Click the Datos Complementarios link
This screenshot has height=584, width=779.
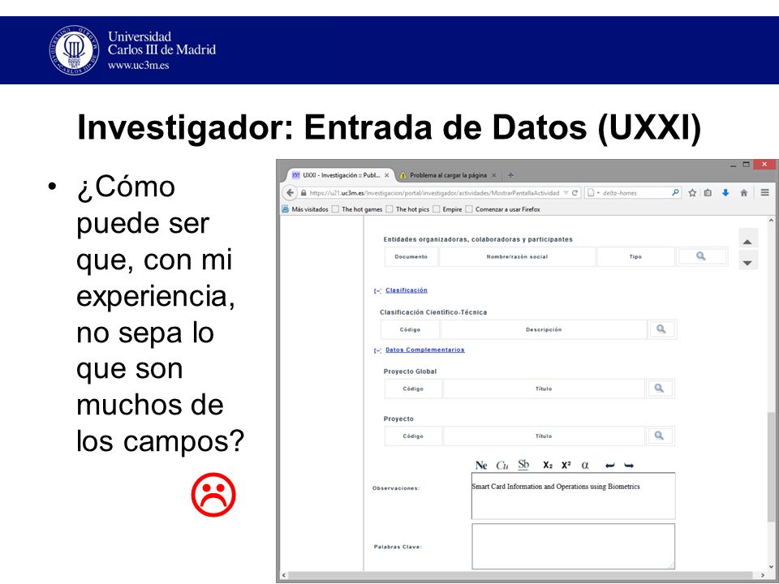click(425, 350)
